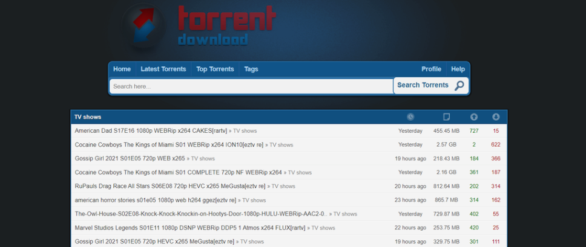Sort by the leechers down-arrow icon
Viewport: 586px width, 247px height.
click(x=496, y=117)
